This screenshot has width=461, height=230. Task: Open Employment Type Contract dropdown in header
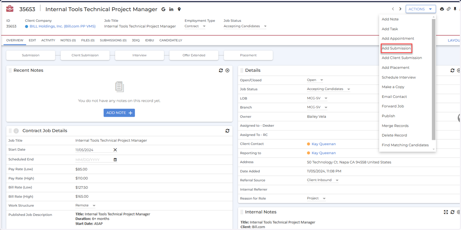195,26
